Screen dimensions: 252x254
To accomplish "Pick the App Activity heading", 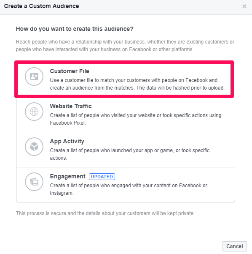I will point(67,141).
